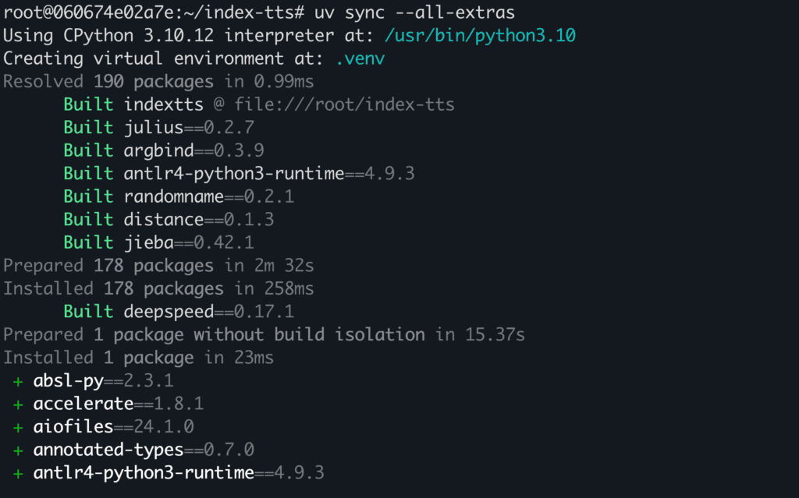Click the 'Installed 178 packages' line
The width and height of the screenshot is (799, 498).
click(158, 288)
